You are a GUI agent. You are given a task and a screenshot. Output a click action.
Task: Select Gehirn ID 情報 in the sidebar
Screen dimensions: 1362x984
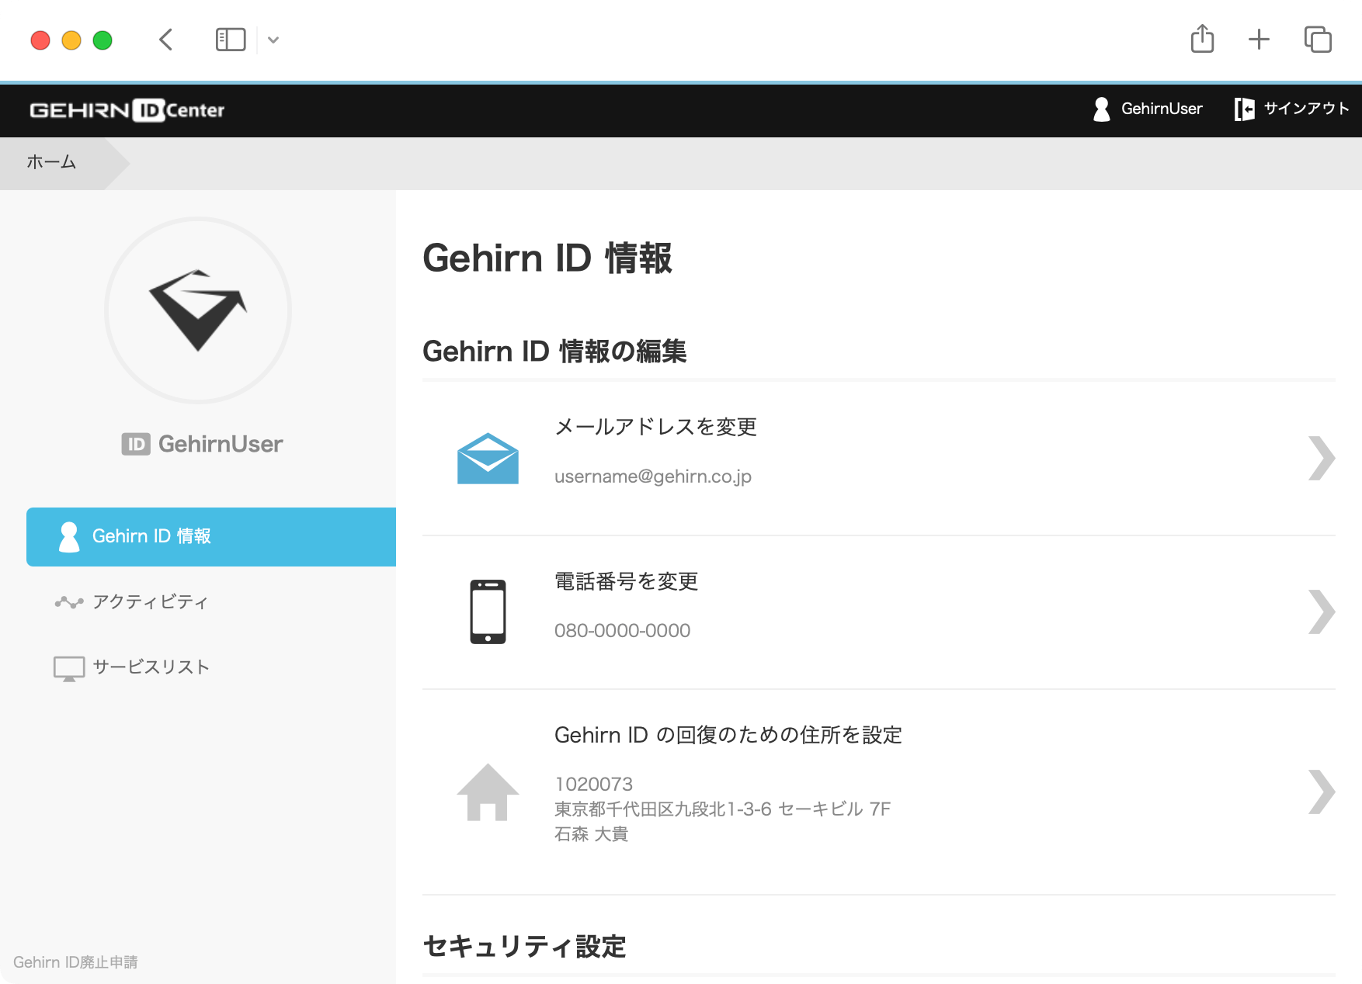point(211,537)
